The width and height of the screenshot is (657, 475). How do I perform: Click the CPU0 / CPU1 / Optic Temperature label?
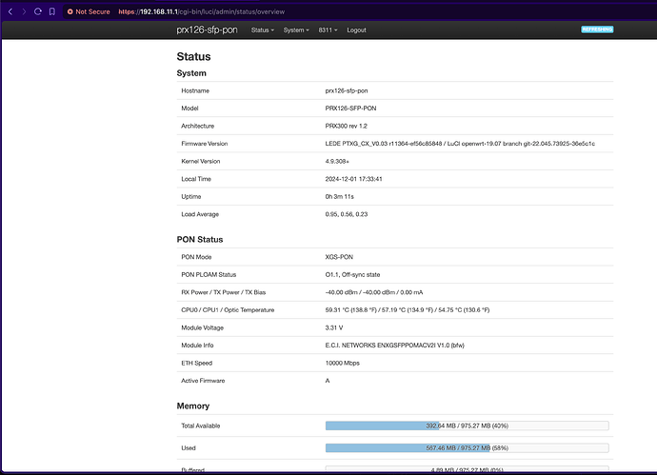pyautogui.click(x=228, y=310)
